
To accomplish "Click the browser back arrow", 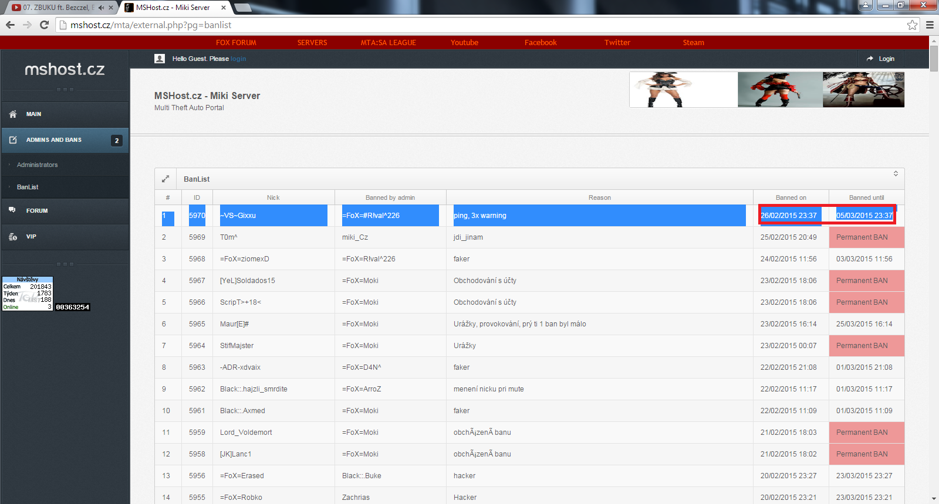I will click(10, 25).
